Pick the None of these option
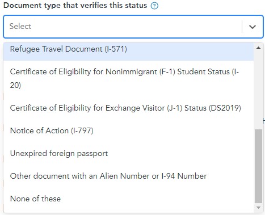This screenshot has height=215, width=265. [x=128, y=199]
